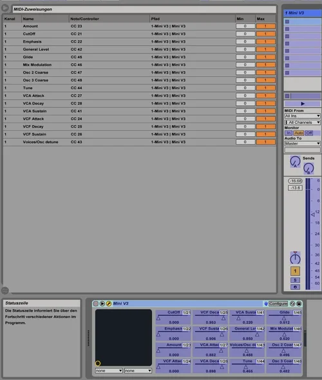322x380 pixels.
Task: Toggle the track activator '1' button
Action: (295, 271)
